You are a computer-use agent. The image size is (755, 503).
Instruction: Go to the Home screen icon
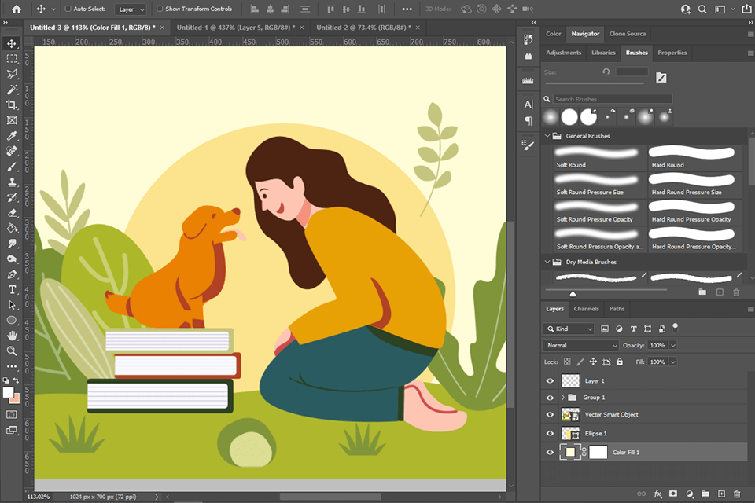point(17,9)
